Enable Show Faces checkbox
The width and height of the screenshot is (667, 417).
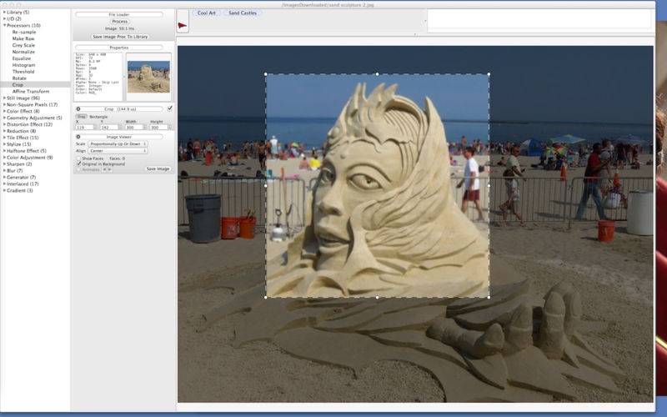[x=78, y=158]
